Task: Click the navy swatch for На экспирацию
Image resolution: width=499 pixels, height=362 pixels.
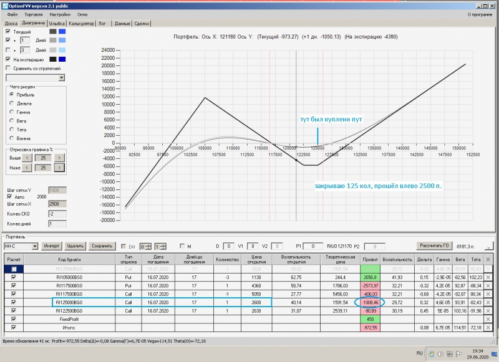Action: click(62, 59)
